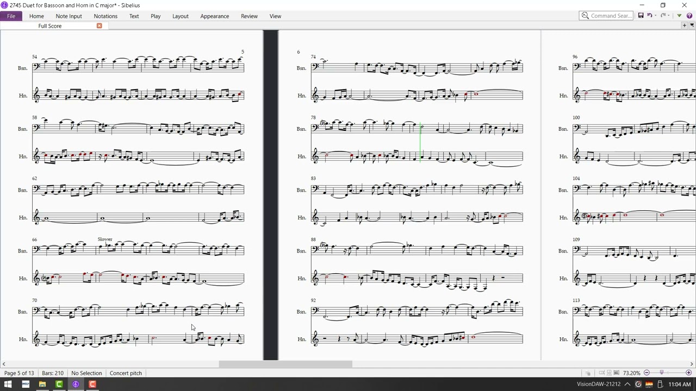Open the Windows Start menu
This screenshot has width=696, height=391.
point(8,384)
